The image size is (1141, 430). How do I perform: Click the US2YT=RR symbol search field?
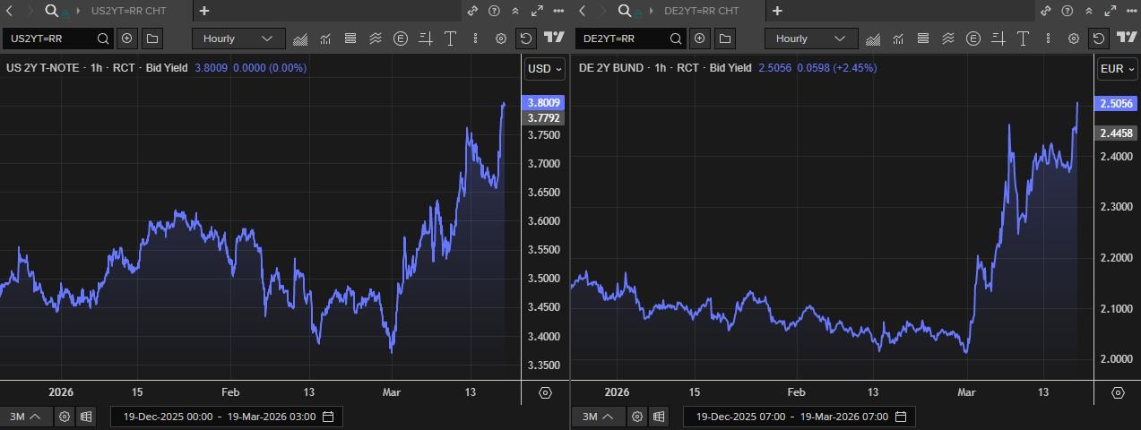tap(49, 39)
